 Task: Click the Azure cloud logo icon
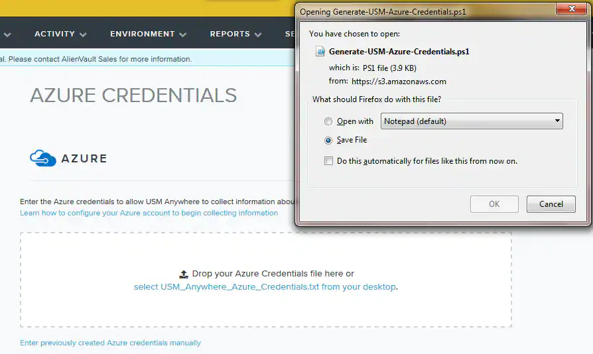(43, 158)
